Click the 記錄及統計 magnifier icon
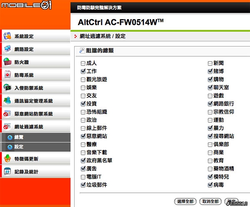The width and height of the screenshot is (250, 207). coord(7,172)
